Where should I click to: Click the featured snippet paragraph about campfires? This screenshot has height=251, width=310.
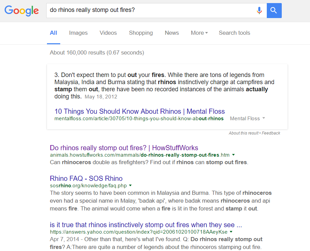pos(164,85)
